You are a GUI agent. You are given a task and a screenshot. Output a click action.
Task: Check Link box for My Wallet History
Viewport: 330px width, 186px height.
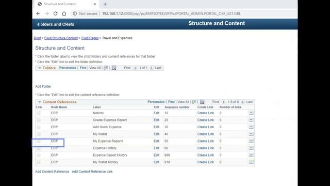(x=39, y=162)
